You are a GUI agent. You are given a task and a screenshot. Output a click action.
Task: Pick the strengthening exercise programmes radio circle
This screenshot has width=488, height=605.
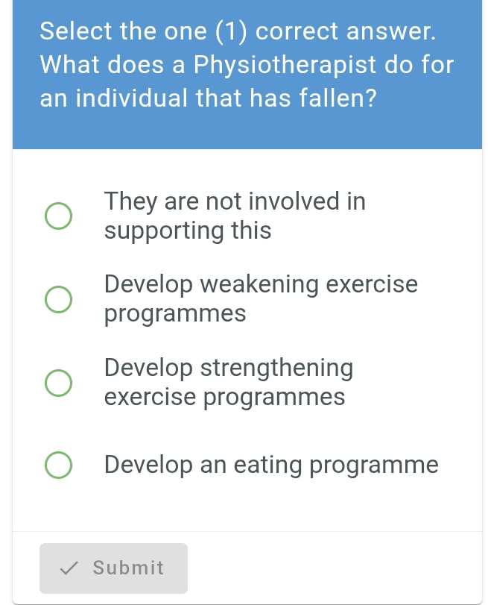tap(58, 382)
